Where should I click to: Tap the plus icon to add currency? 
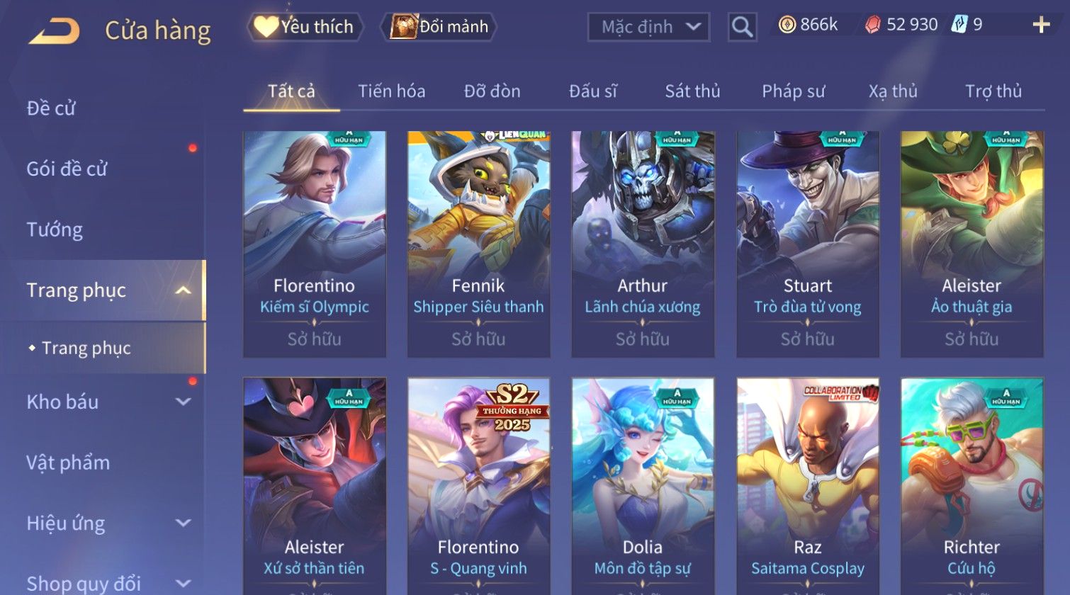(x=1041, y=25)
